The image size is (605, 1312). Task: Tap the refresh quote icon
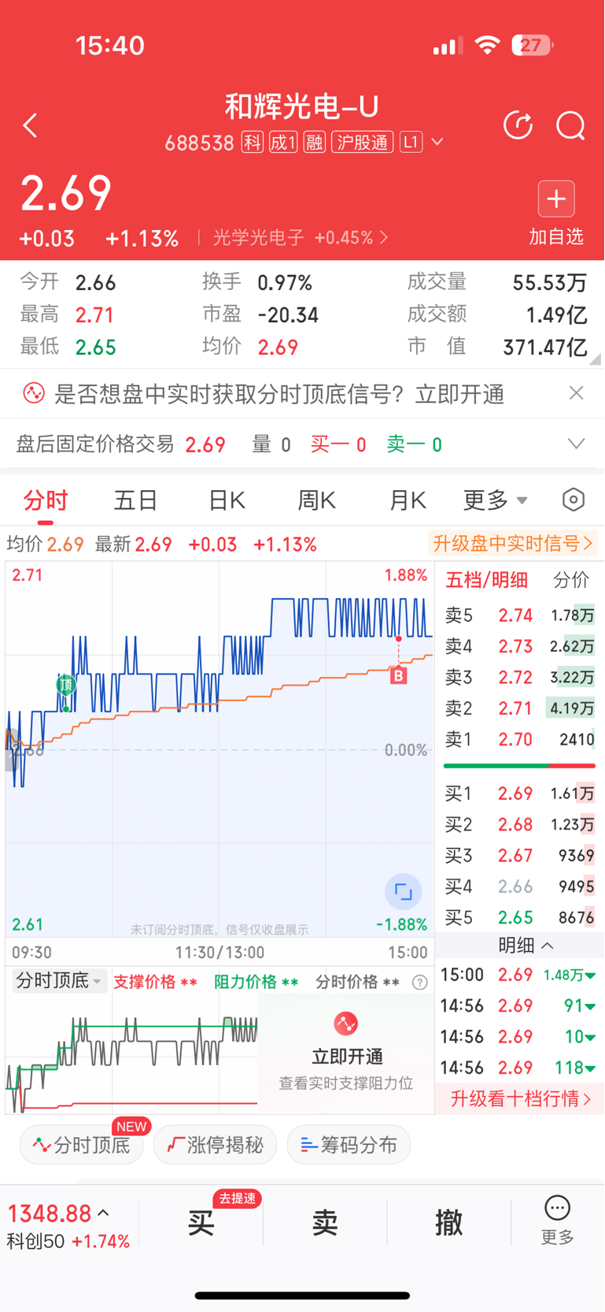tap(518, 125)
